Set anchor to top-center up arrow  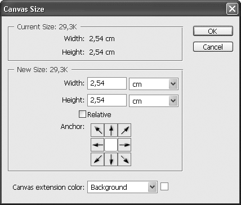111,130
